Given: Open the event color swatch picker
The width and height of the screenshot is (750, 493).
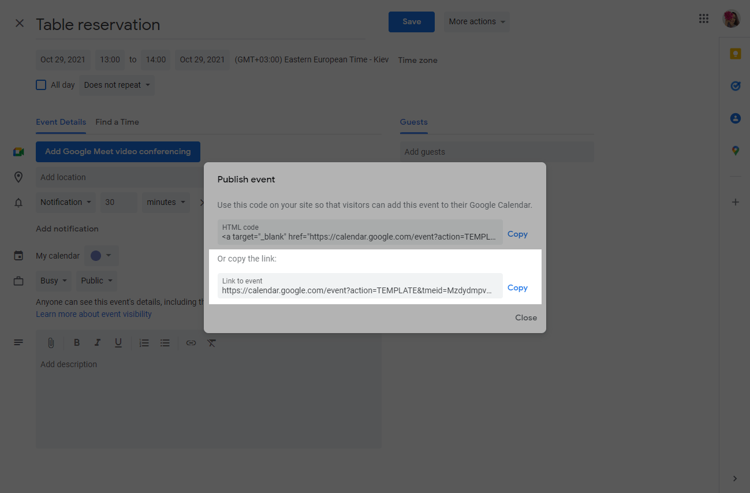Looking at the screenshot, I should click(101, 256).
